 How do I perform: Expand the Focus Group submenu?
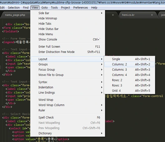point(68,70)
